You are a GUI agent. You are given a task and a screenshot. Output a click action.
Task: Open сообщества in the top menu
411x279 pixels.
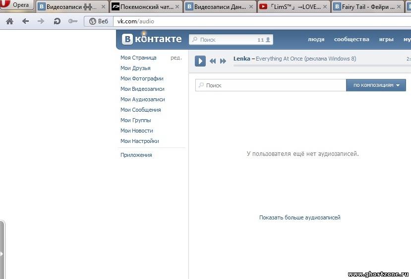click(x=351, y=39)
